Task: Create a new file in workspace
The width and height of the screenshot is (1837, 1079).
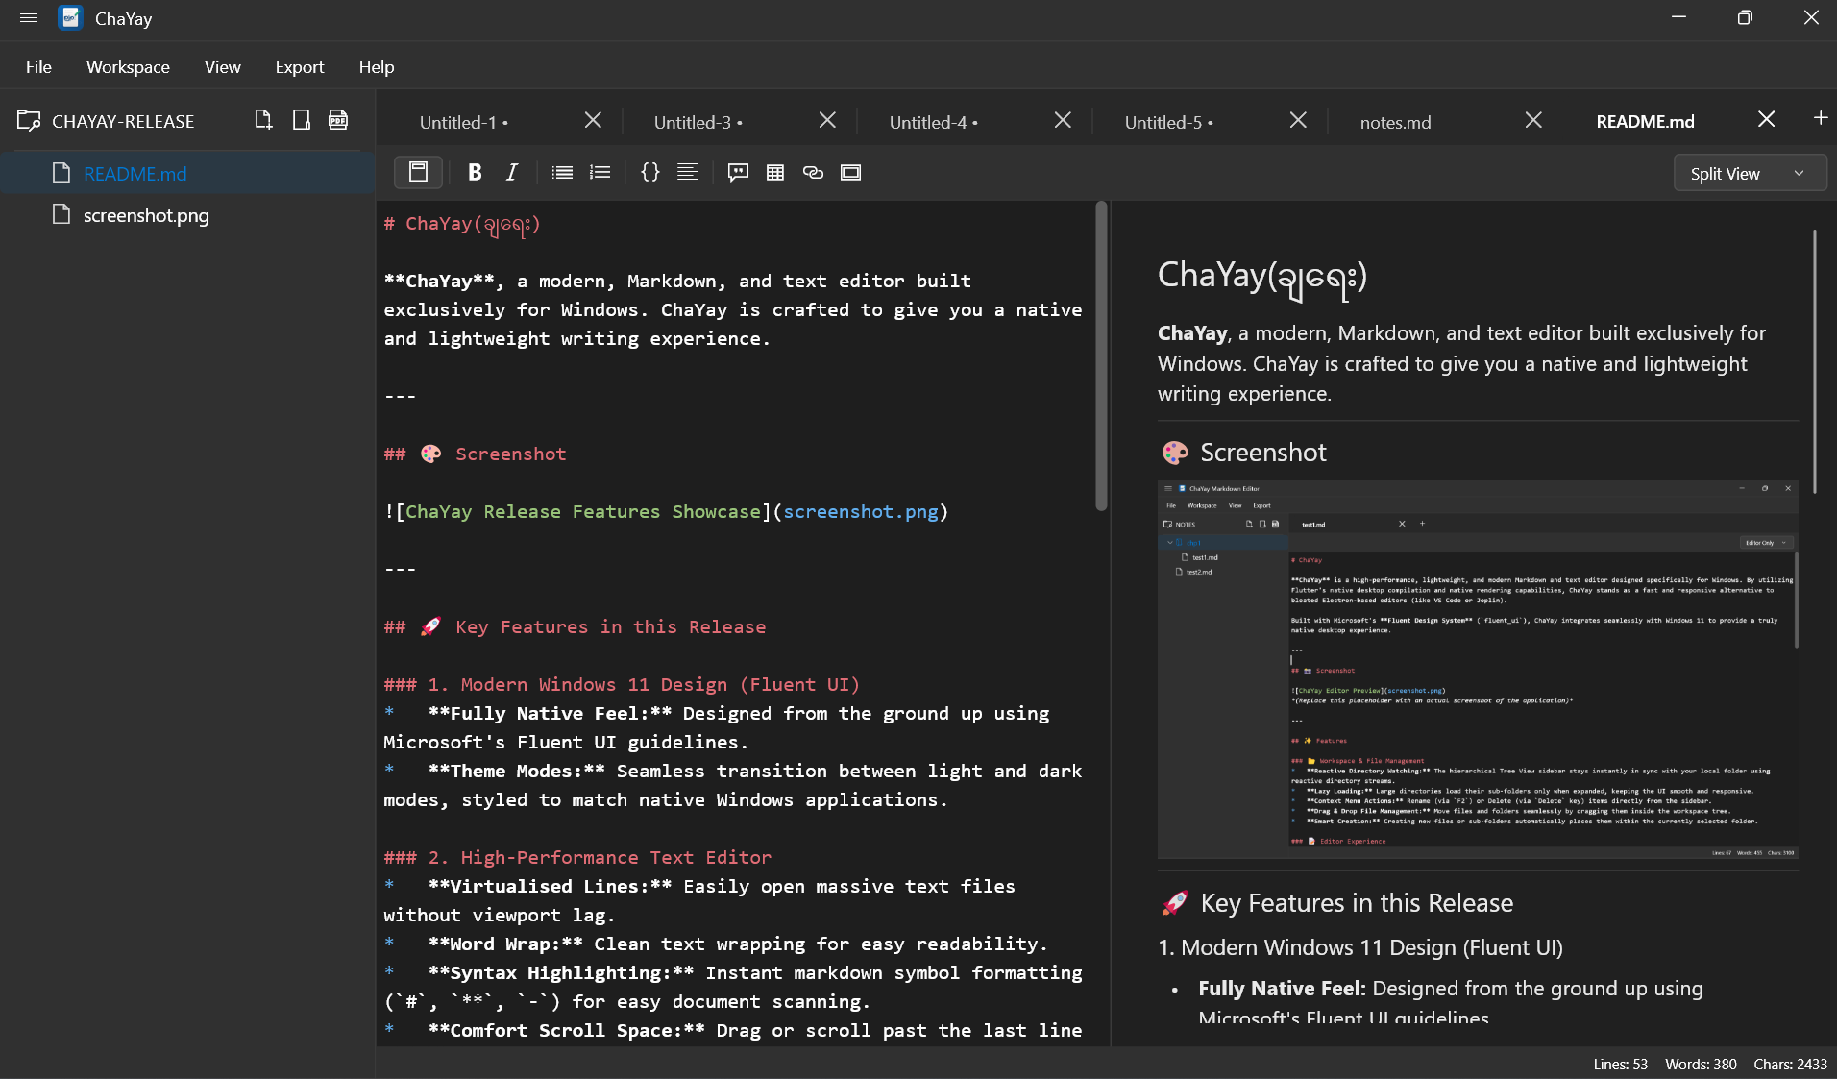Action: (263, 120)
